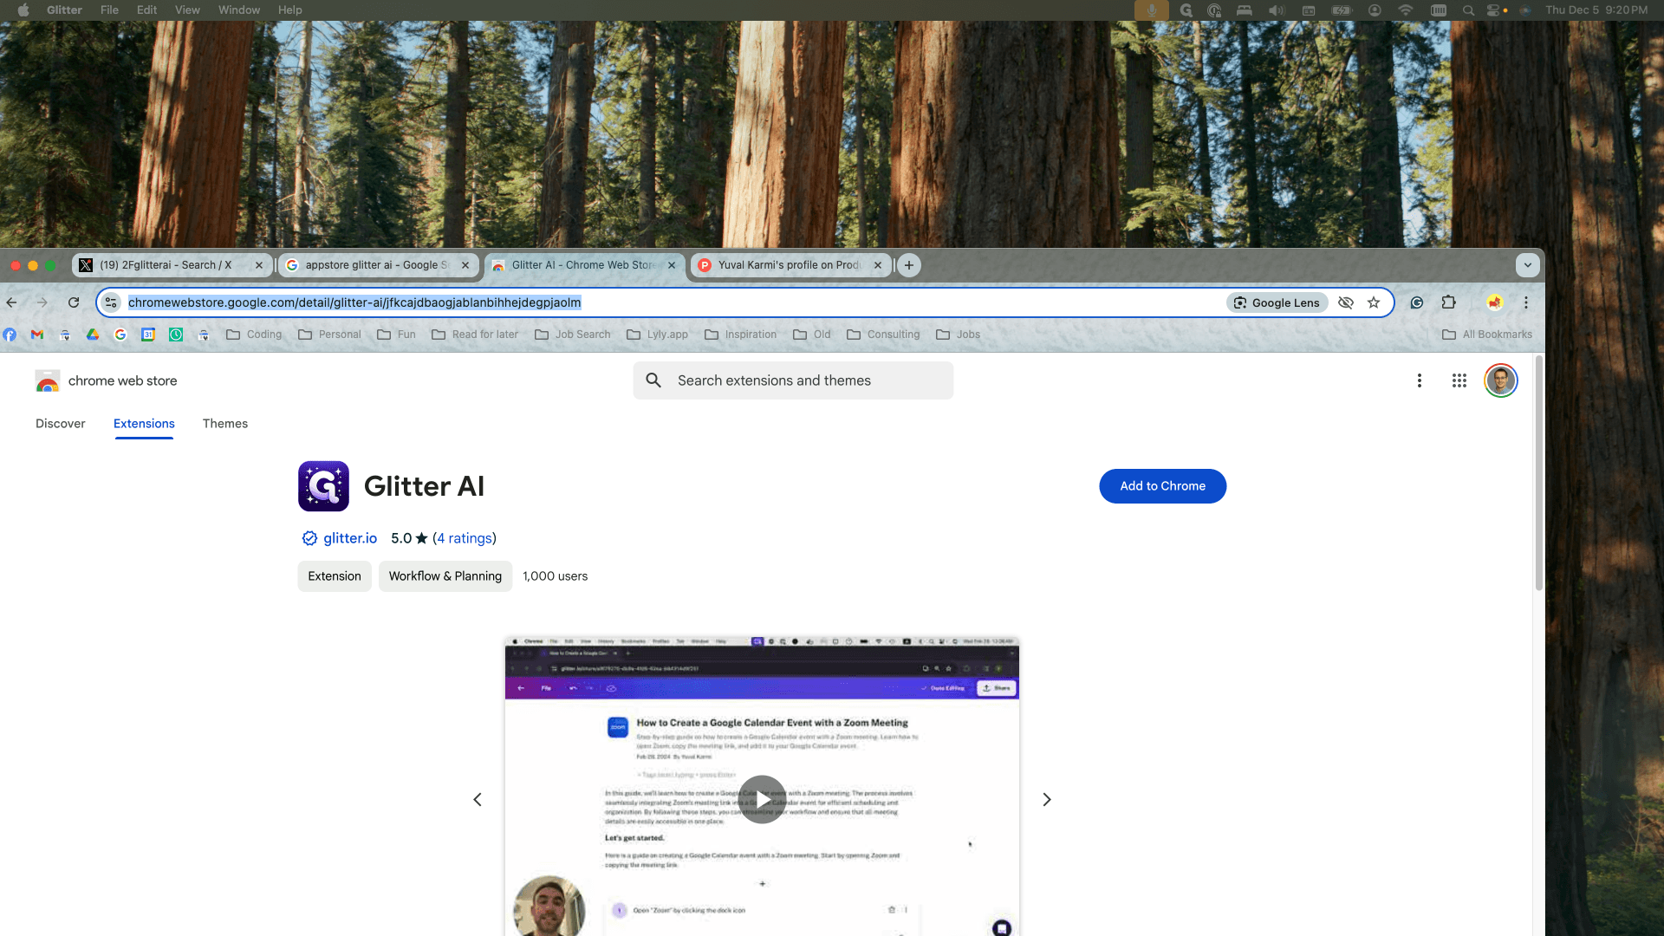Image resolution: width=1664 pixels, height=936 pixels.
Task: Open macOS Control Center
Action: point(1493,10)
